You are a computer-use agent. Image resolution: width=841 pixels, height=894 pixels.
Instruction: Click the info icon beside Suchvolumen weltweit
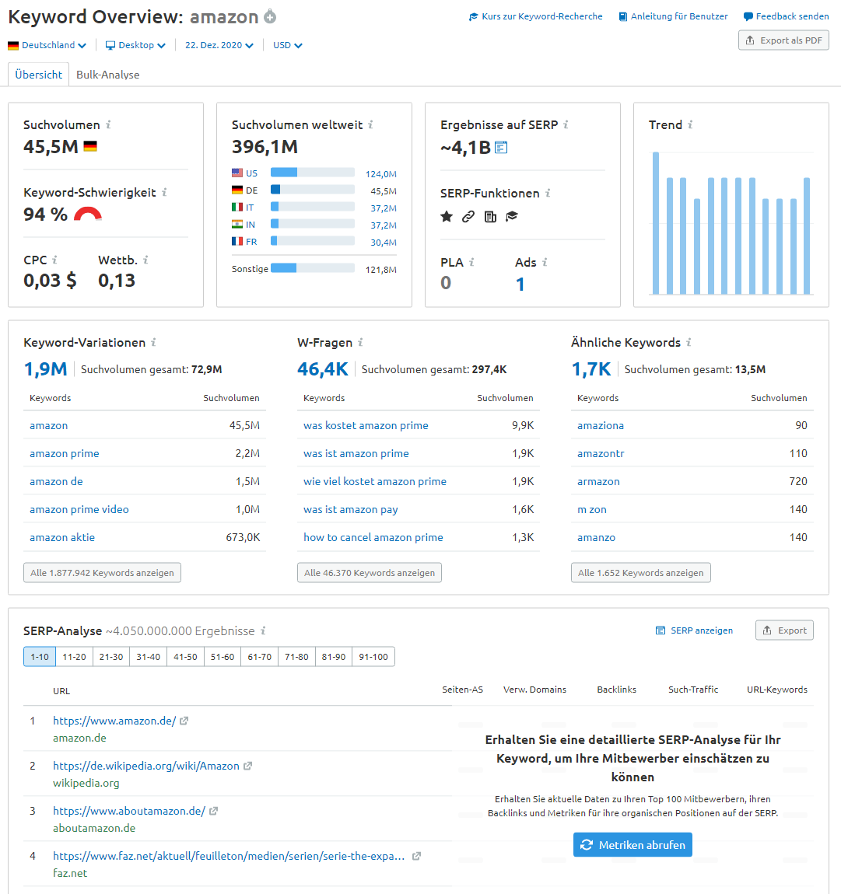(x=370, y=124)
